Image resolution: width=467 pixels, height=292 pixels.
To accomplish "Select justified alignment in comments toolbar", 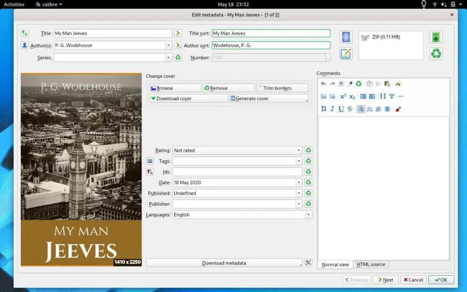I will pos(387,109).
